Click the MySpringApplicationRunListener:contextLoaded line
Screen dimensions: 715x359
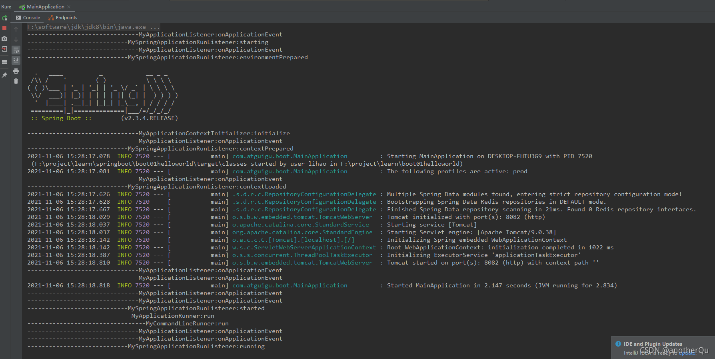coord(157,187)
